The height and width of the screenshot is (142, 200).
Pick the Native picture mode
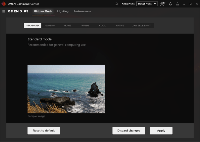[120, 26]
